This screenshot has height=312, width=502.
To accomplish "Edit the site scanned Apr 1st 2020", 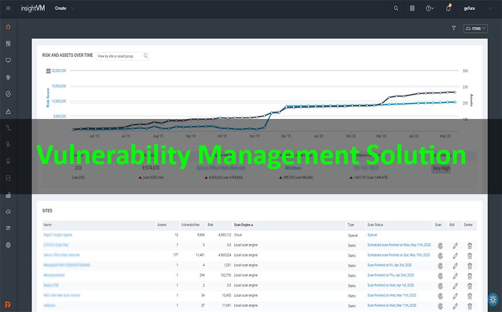I will [455, 286].
